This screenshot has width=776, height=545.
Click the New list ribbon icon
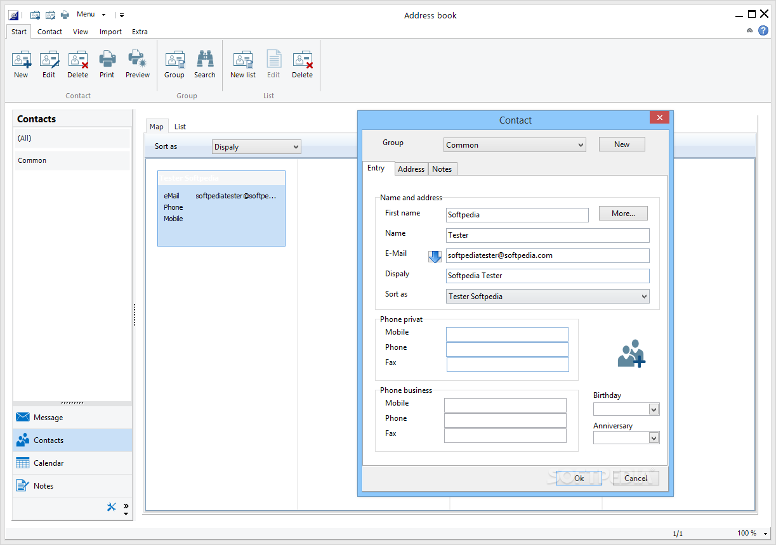(243, 60)
